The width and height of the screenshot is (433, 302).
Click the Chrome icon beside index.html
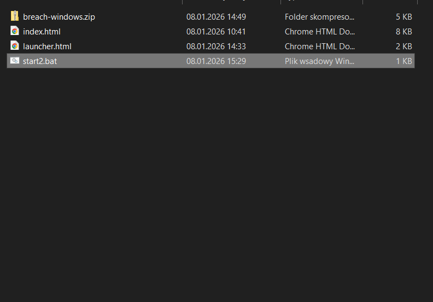[x=15, y=31]
